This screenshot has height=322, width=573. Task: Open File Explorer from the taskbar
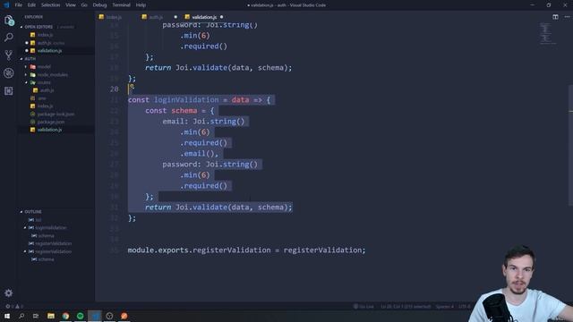click(x=51, y=316)
